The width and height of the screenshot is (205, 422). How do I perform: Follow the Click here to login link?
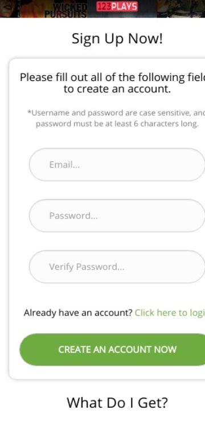[170, 313]
